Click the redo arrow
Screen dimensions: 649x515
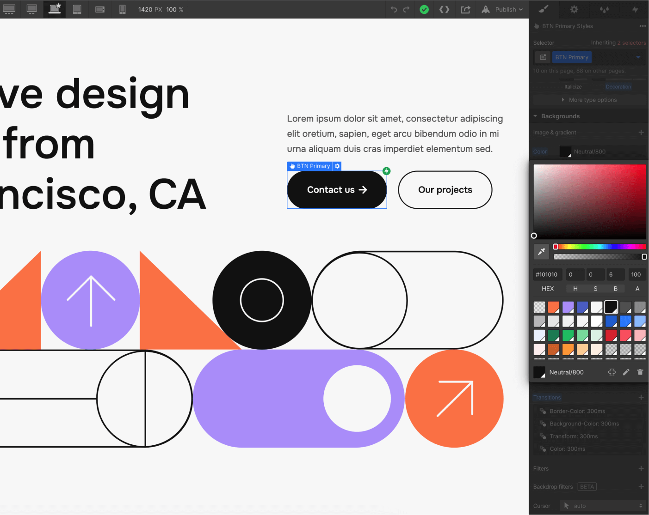pyautogui.click(x=406, y=9)
